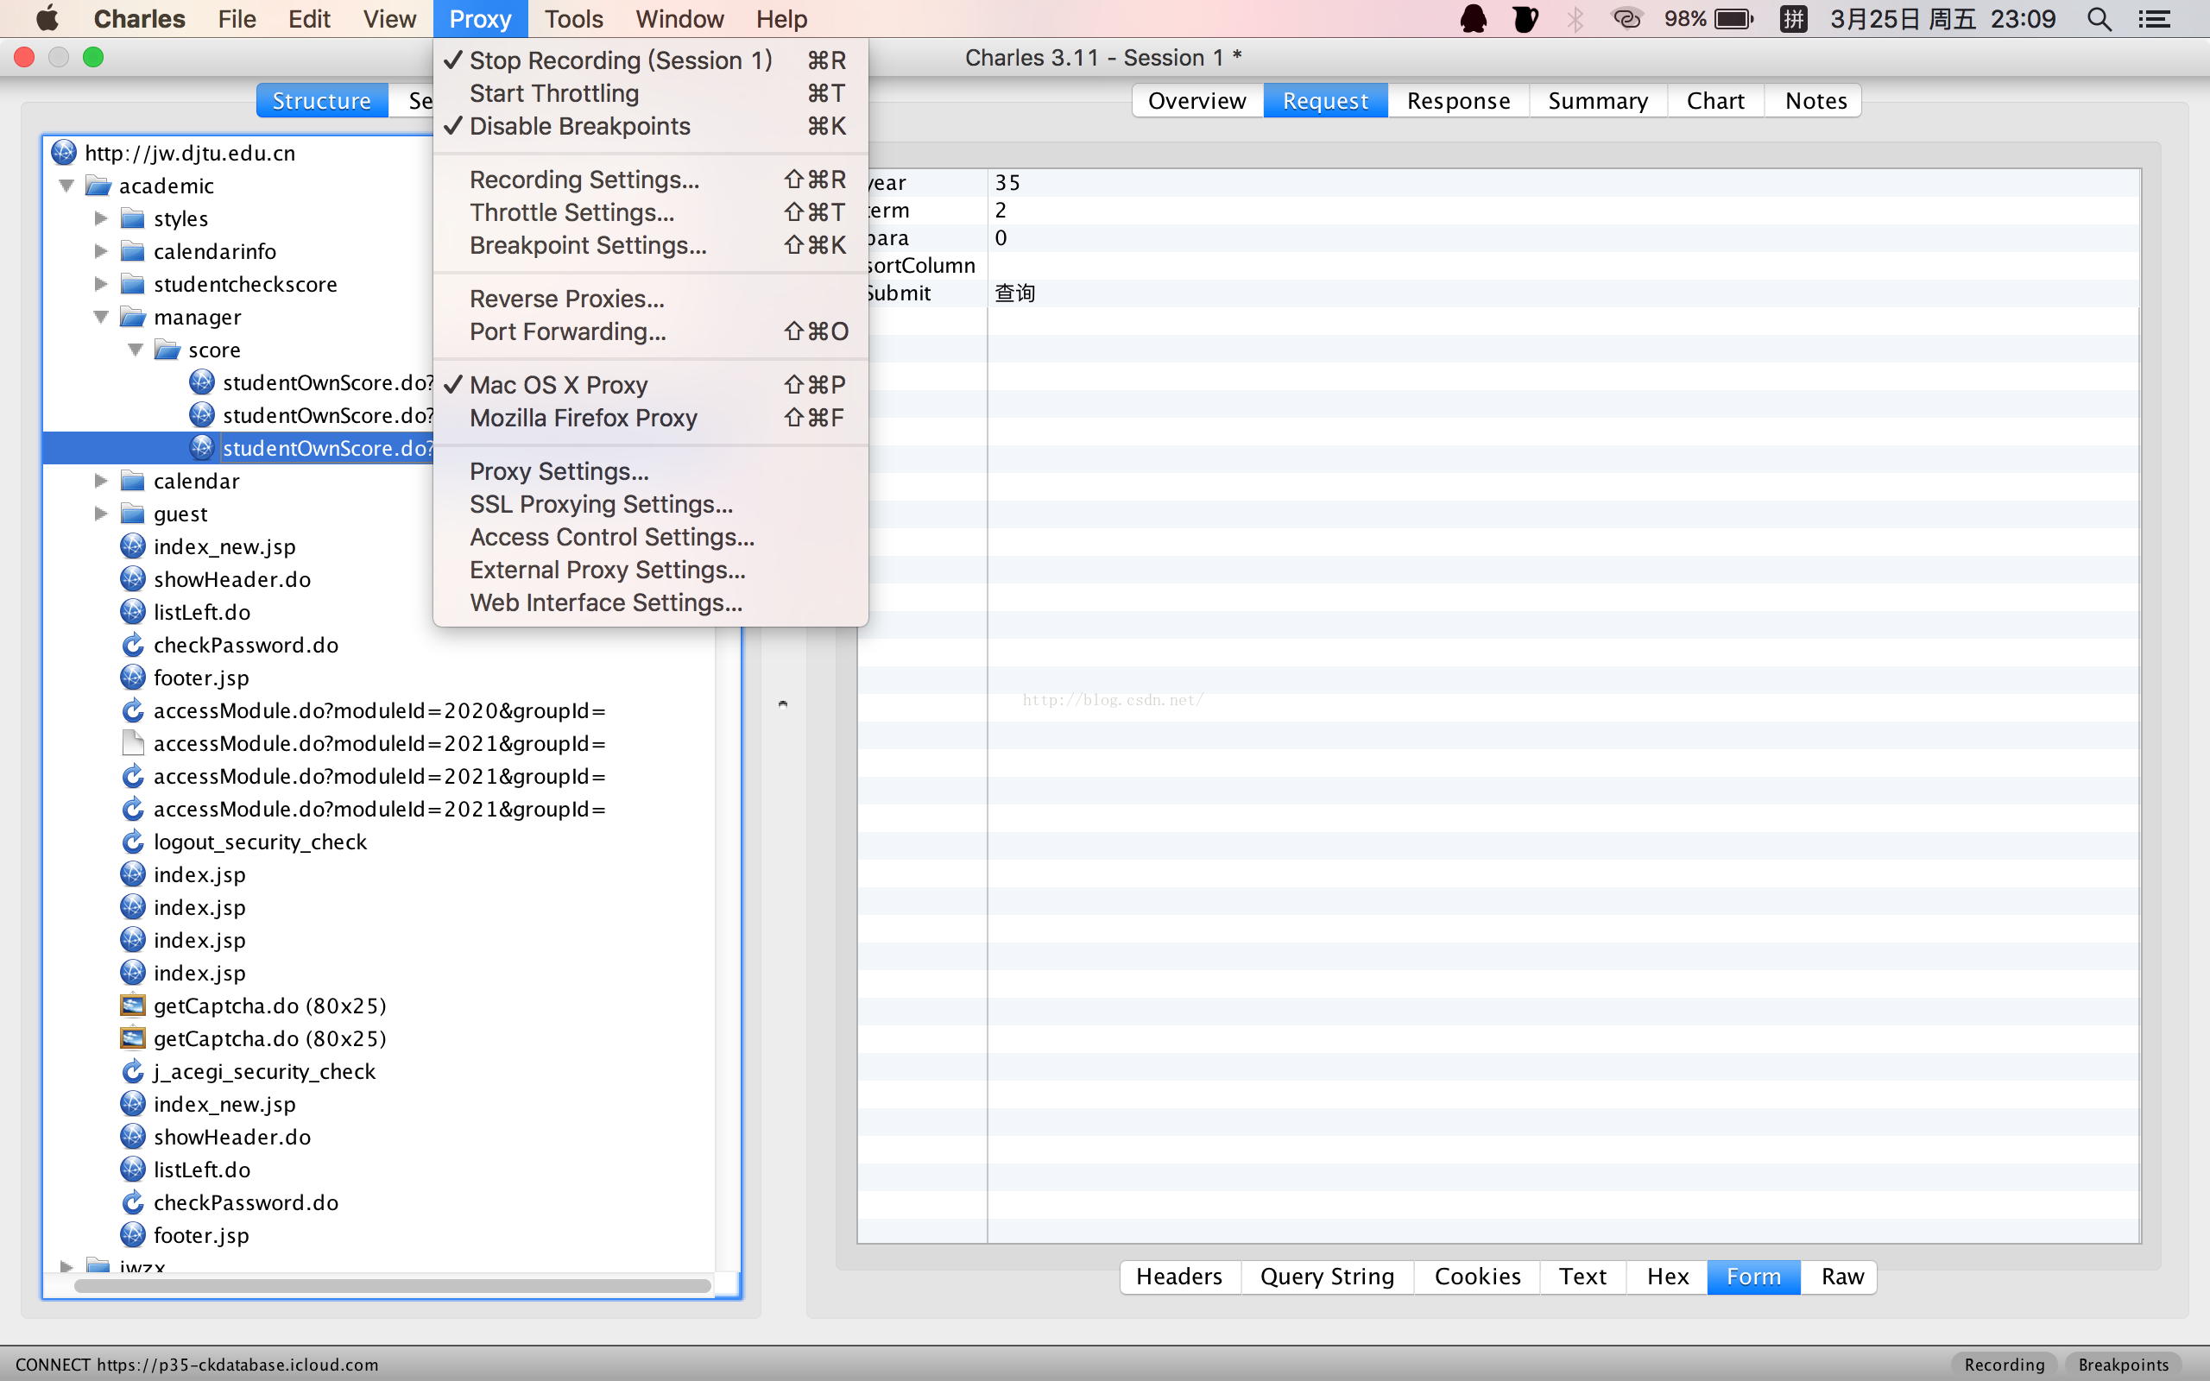Click the Apple menu icon
The height and width of the screenshot is (1381, 2210).
point(47,18)
